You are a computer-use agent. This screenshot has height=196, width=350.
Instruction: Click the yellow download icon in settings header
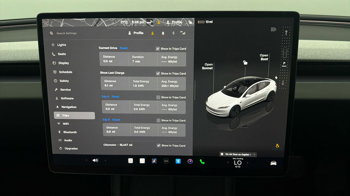(x=152, y=33)
